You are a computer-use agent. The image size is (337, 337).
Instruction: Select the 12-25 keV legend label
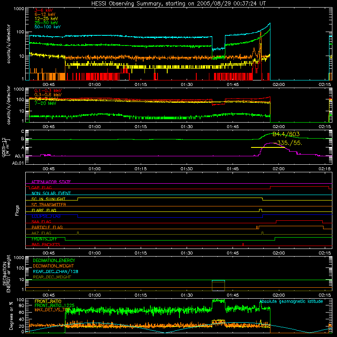46,19
